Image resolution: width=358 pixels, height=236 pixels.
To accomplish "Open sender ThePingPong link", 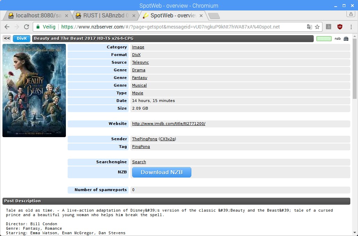I will (x=145, y=139).
